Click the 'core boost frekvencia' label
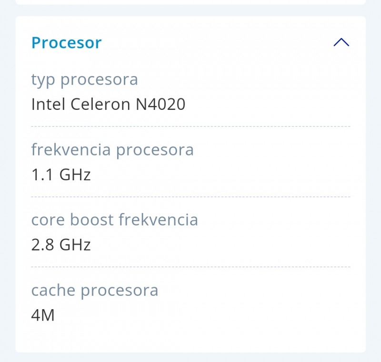The width and height of the screenshot is (381, 362). (114, 220)
